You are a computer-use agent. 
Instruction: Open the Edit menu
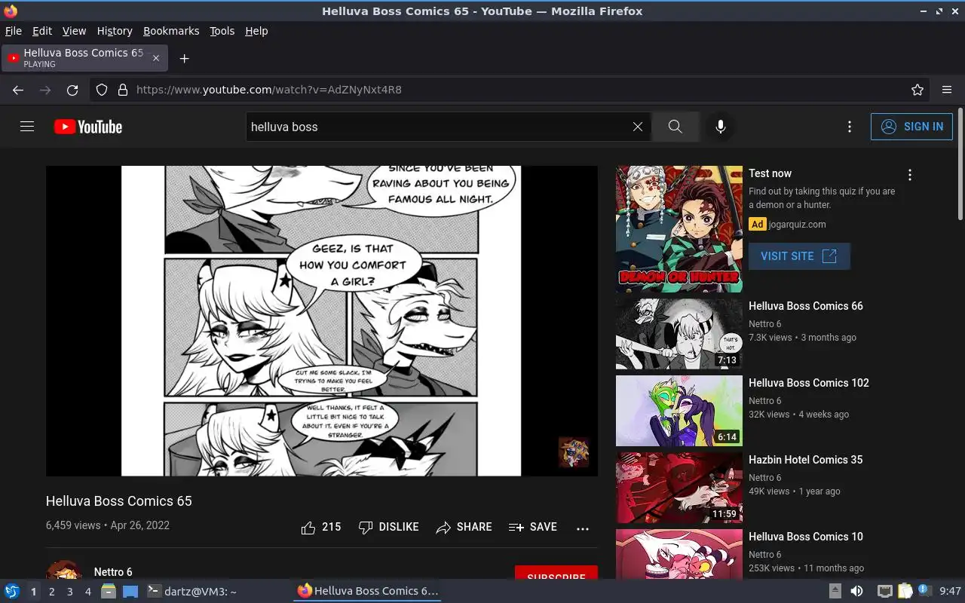pyautogui.click(x=42, y=31)
